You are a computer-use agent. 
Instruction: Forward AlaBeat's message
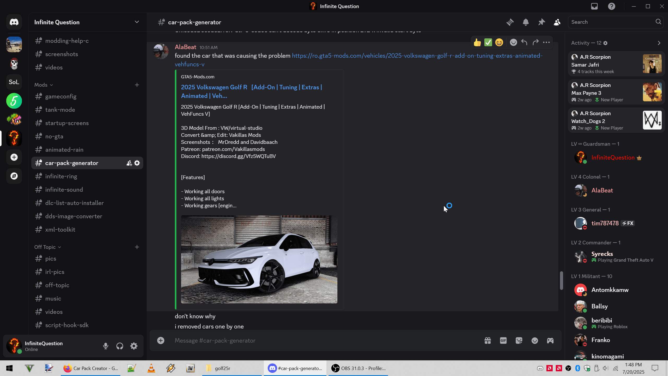535,42
